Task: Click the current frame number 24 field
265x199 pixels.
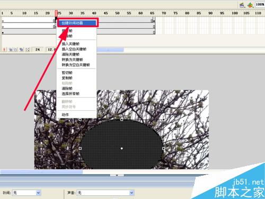Action: [38, 49]
